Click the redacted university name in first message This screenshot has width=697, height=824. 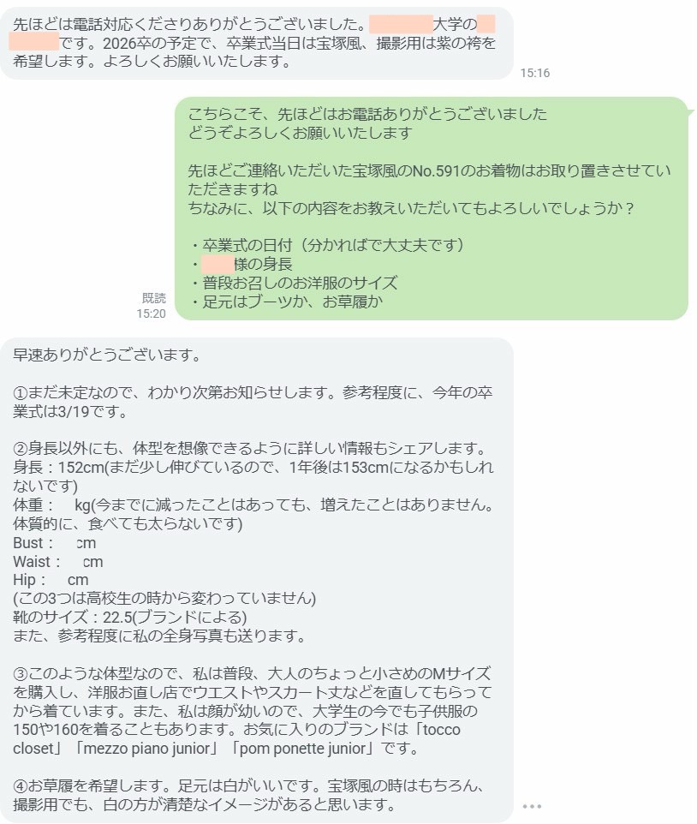coord(401,24)
